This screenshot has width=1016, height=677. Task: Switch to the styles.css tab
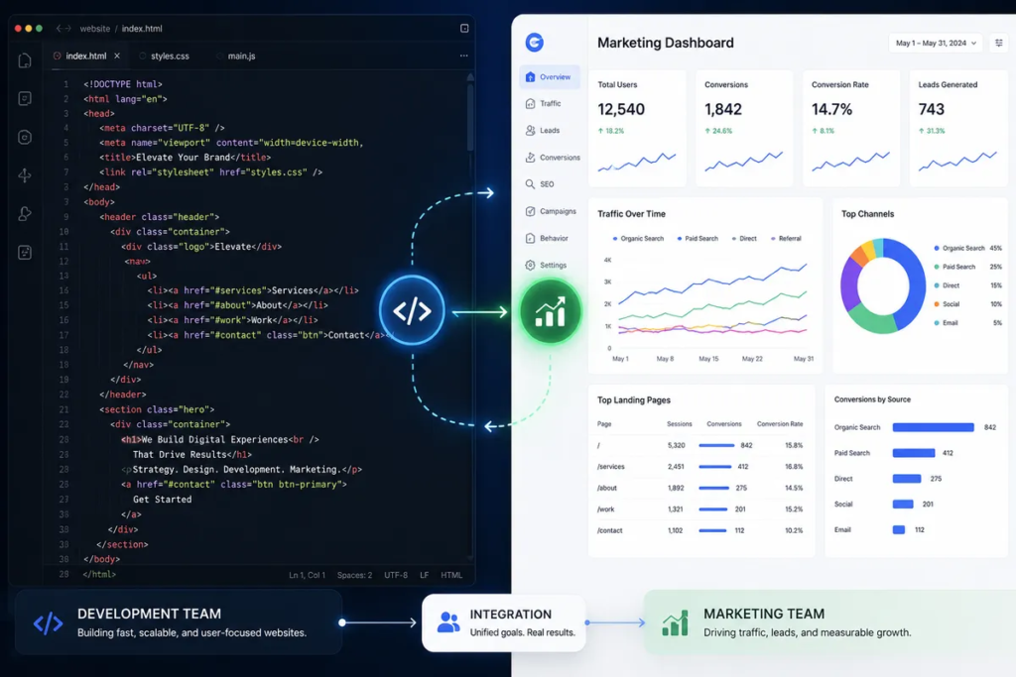166,56
